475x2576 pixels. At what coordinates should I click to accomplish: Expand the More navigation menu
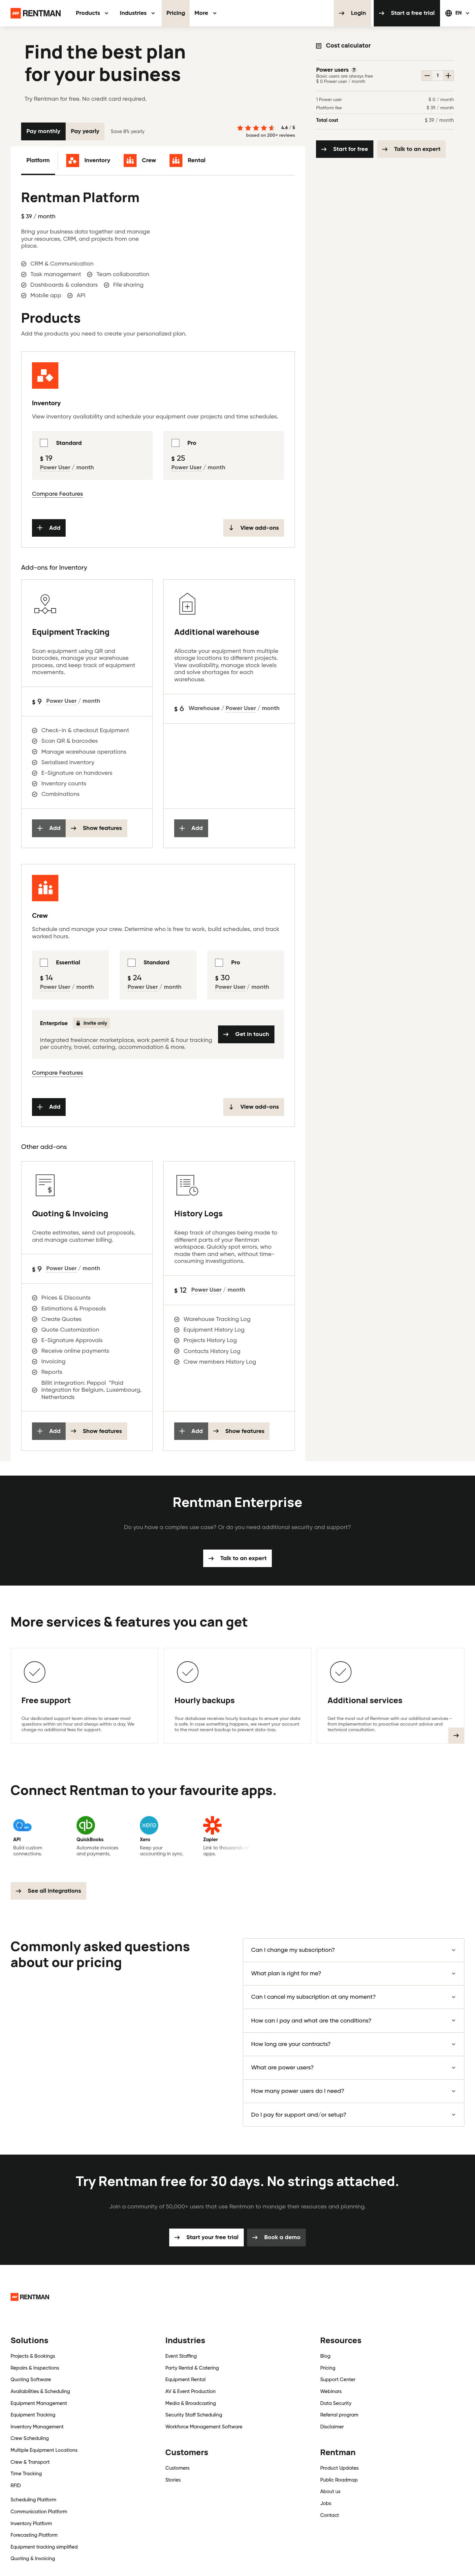(x=206, y=13)
